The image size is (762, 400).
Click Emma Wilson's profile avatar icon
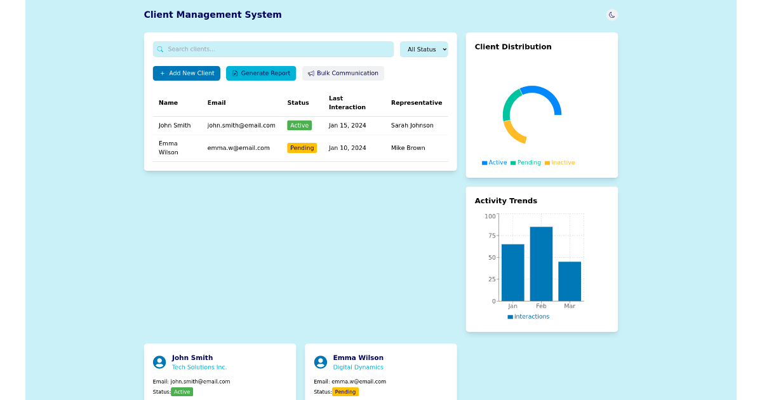(321, 362)
